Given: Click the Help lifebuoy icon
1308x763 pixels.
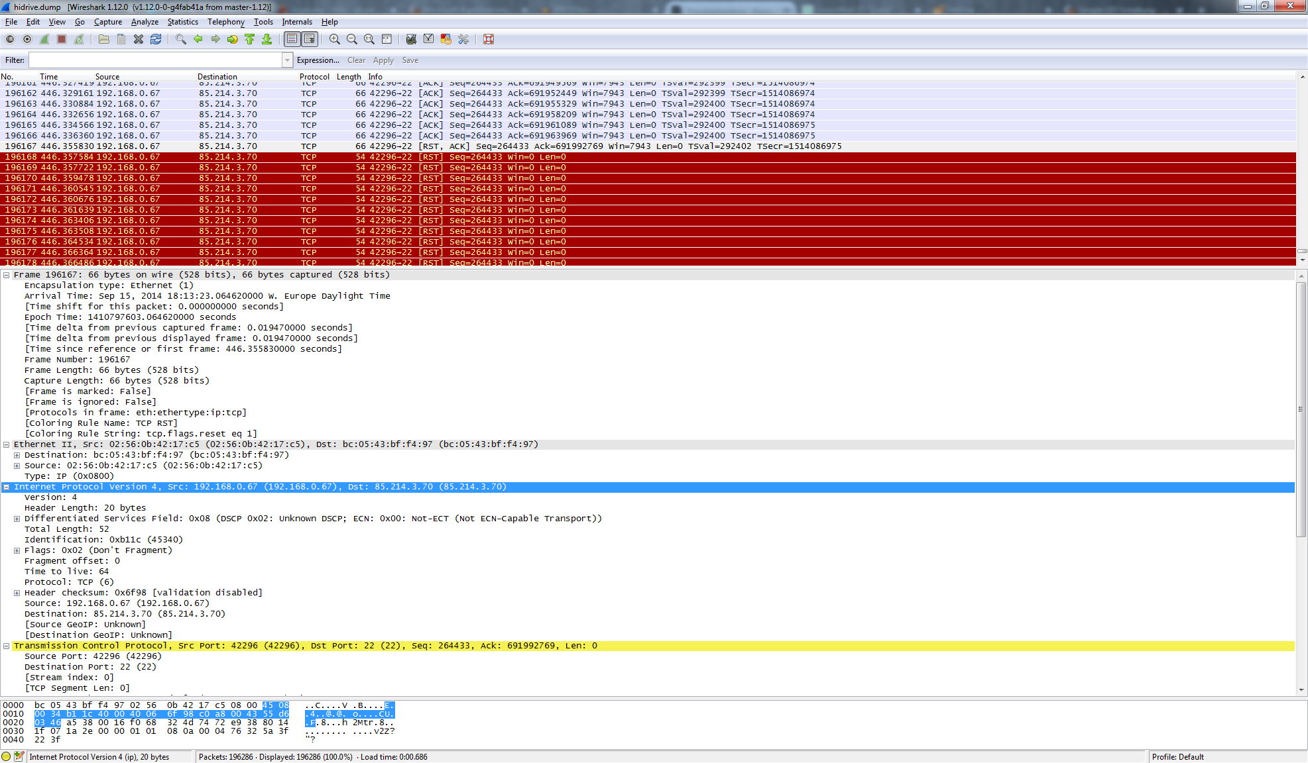Looking at the screenshot, I should pyautogui.click(x=489, y=40).
